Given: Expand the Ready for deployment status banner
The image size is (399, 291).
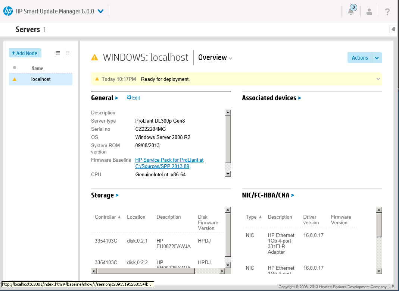Looking at the screenshot, I should pos(378,79).
